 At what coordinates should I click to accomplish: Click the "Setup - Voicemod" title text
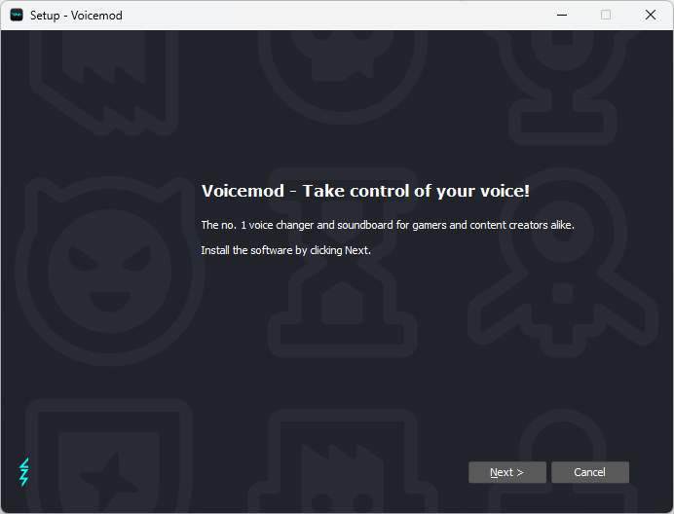76,16
